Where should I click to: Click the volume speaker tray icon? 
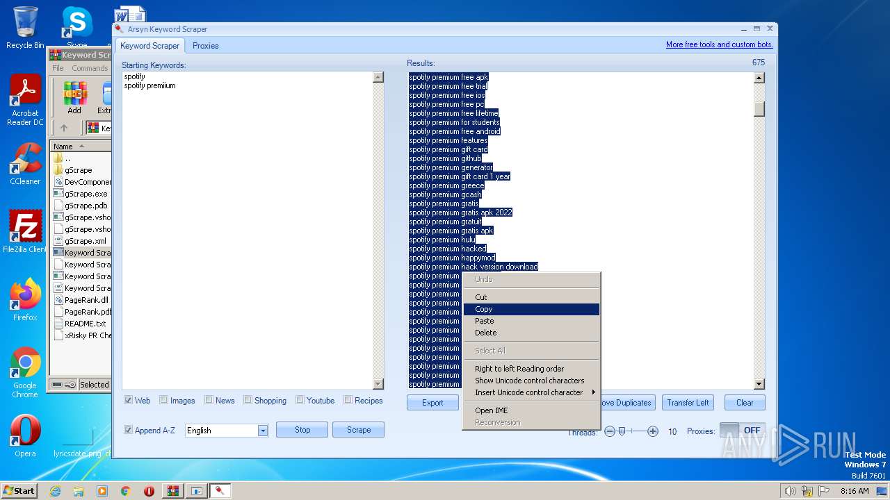(x=790, y=491)
